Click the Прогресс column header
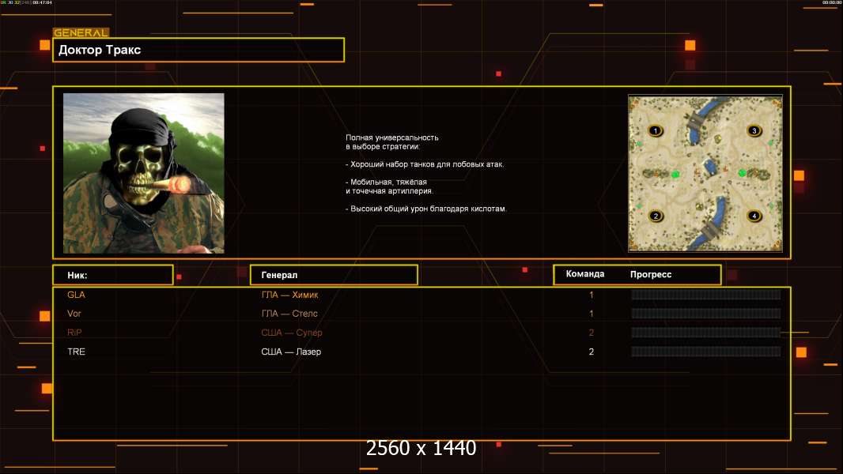The height and width of the screenshot is (474, 843). pos(651,274)
